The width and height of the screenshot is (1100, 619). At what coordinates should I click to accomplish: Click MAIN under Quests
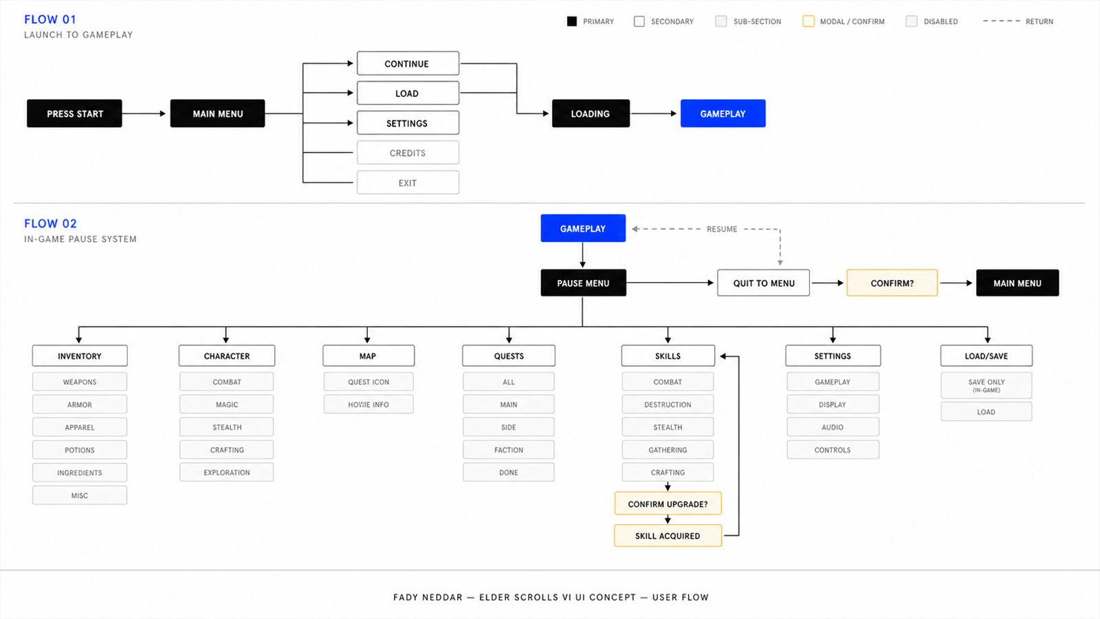click(x=509, y=404)
